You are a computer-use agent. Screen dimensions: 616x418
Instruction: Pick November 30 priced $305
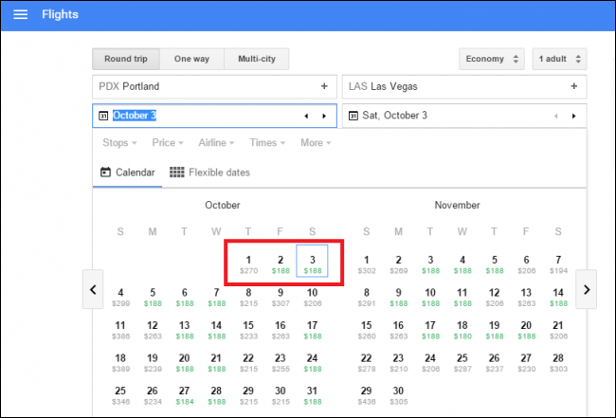pos(398,395)
